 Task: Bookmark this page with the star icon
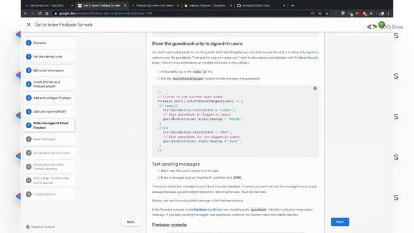tap(327, 13)
